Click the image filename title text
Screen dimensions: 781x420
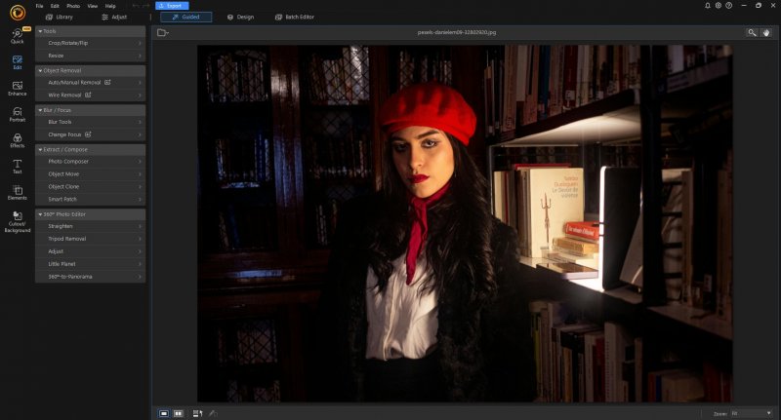tap(456, 32)
